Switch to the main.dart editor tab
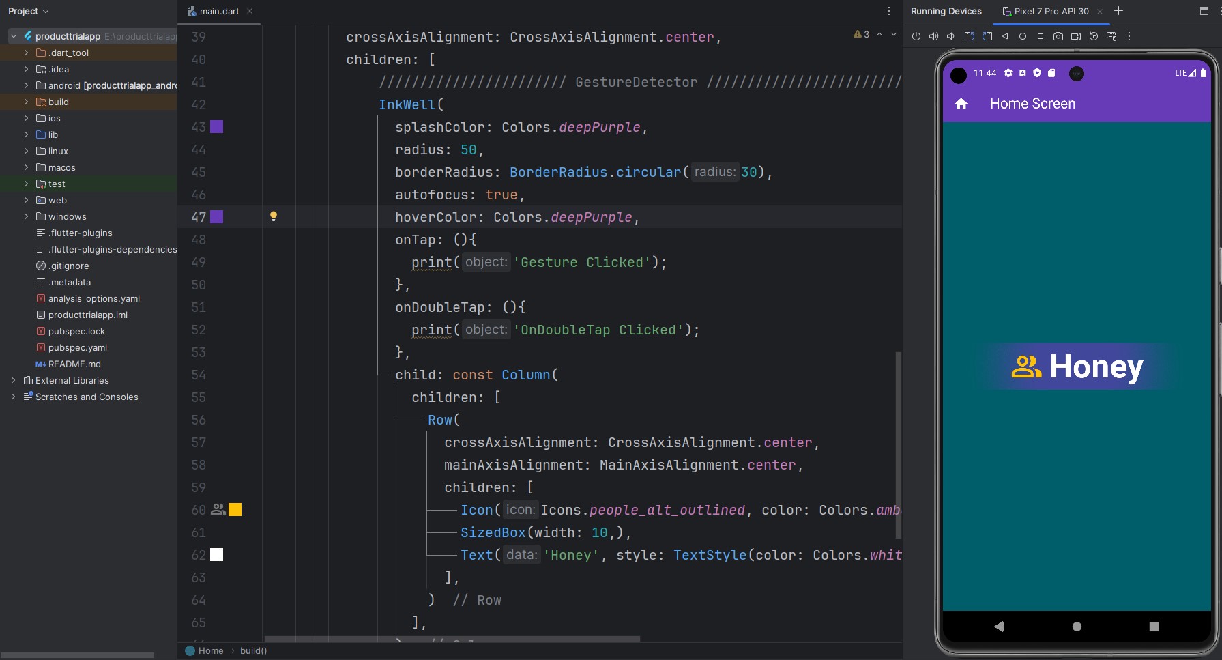1222x660 pixels. coord(219,11)
